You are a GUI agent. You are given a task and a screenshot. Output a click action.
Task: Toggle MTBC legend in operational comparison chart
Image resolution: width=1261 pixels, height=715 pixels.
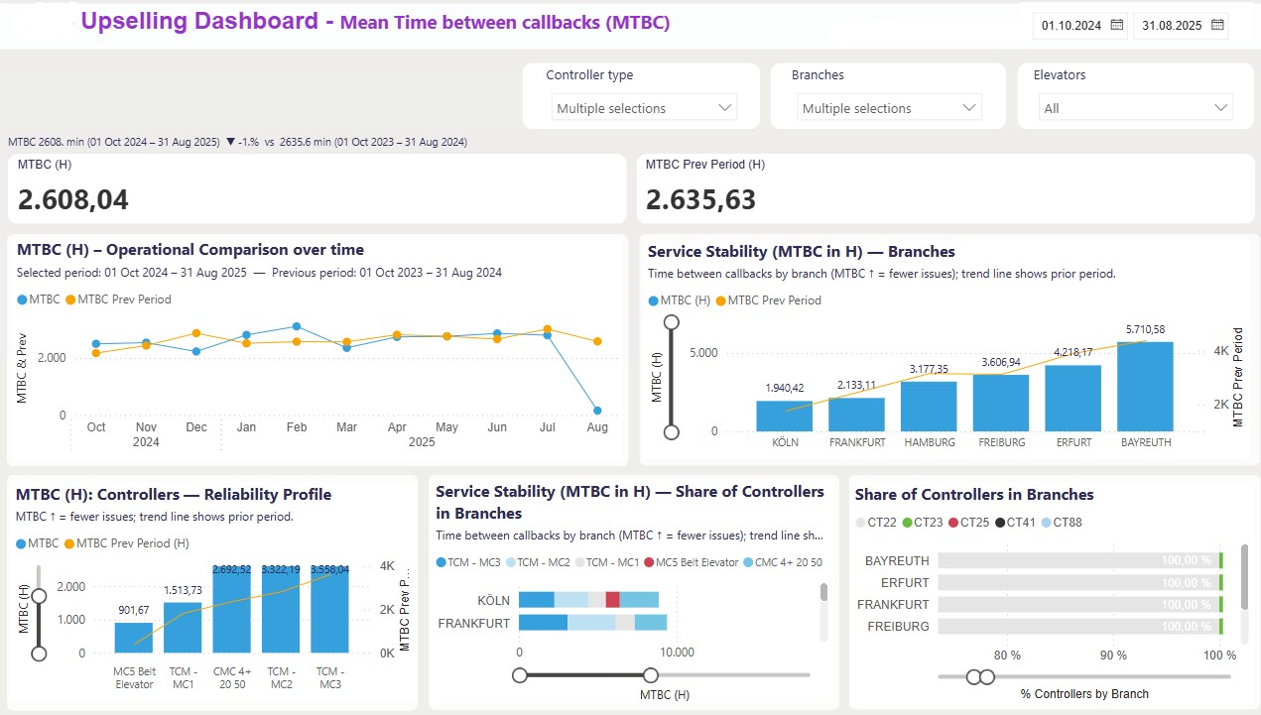pos(22,299)
